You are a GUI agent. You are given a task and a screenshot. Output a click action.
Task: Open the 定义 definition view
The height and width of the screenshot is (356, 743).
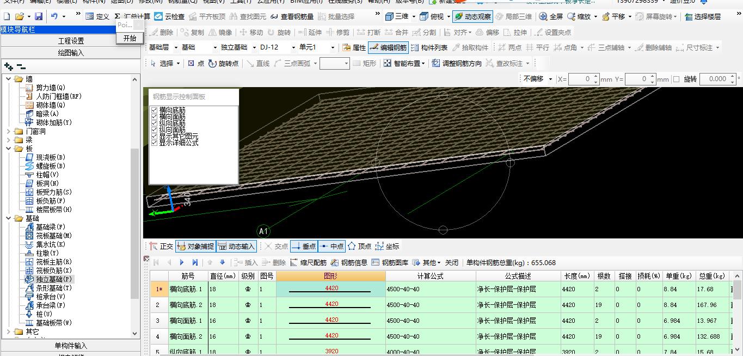(97, 17)
